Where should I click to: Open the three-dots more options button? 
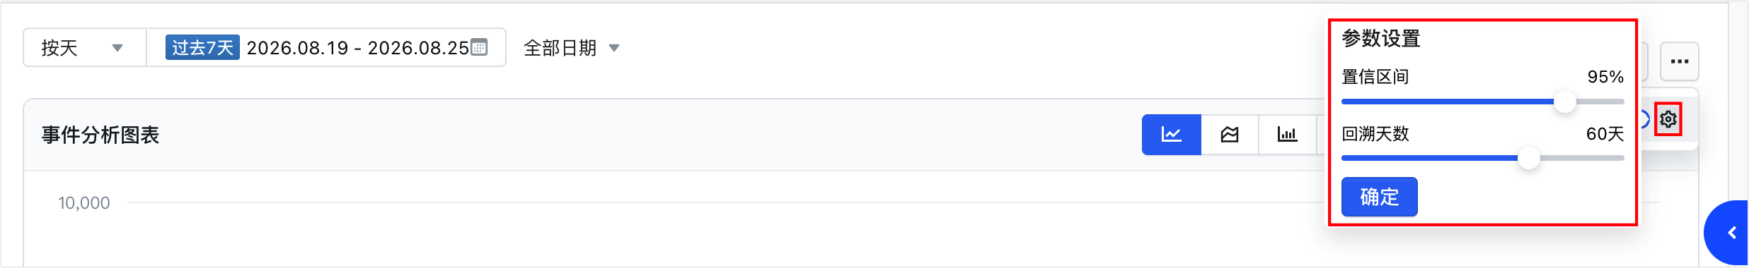tap(1680, 61)
